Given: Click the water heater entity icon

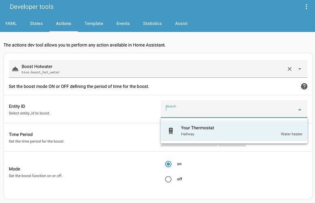Looking at the screenshot, I should [x=171, y=131].
